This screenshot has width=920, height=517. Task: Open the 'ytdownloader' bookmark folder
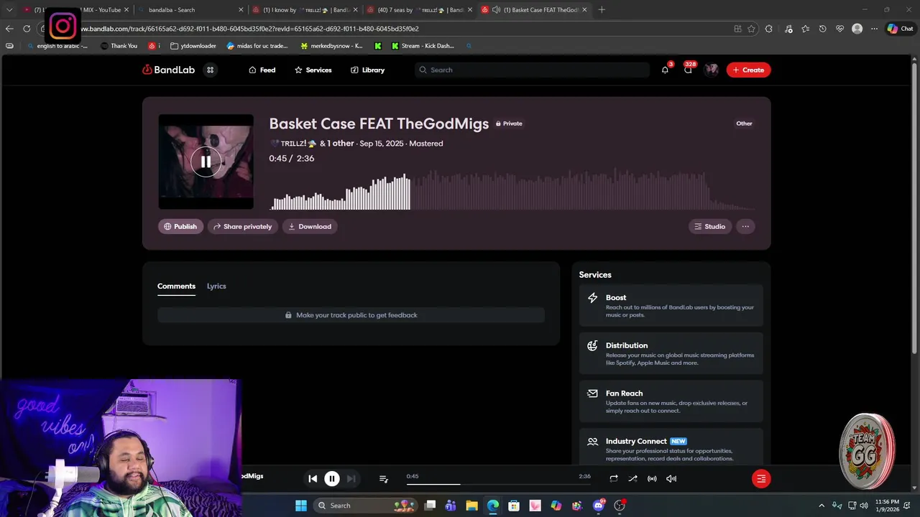[x=193, y=46]
